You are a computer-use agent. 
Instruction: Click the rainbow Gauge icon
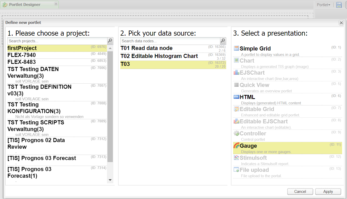(236, 146)
